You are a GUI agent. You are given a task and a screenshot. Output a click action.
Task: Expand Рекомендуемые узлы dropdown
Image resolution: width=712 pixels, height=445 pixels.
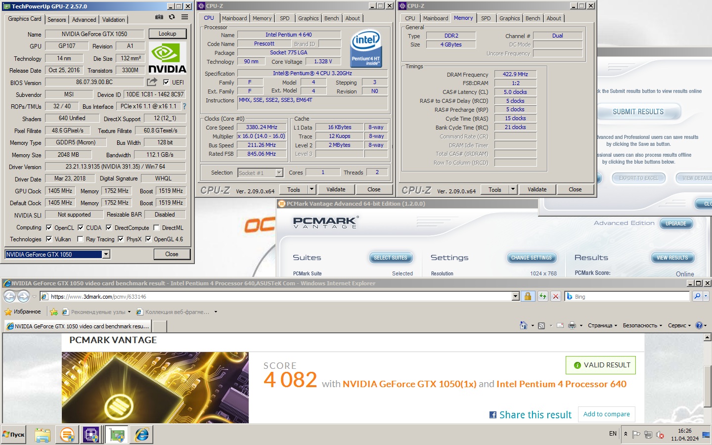pyautogui.click(x=129, y=312)
